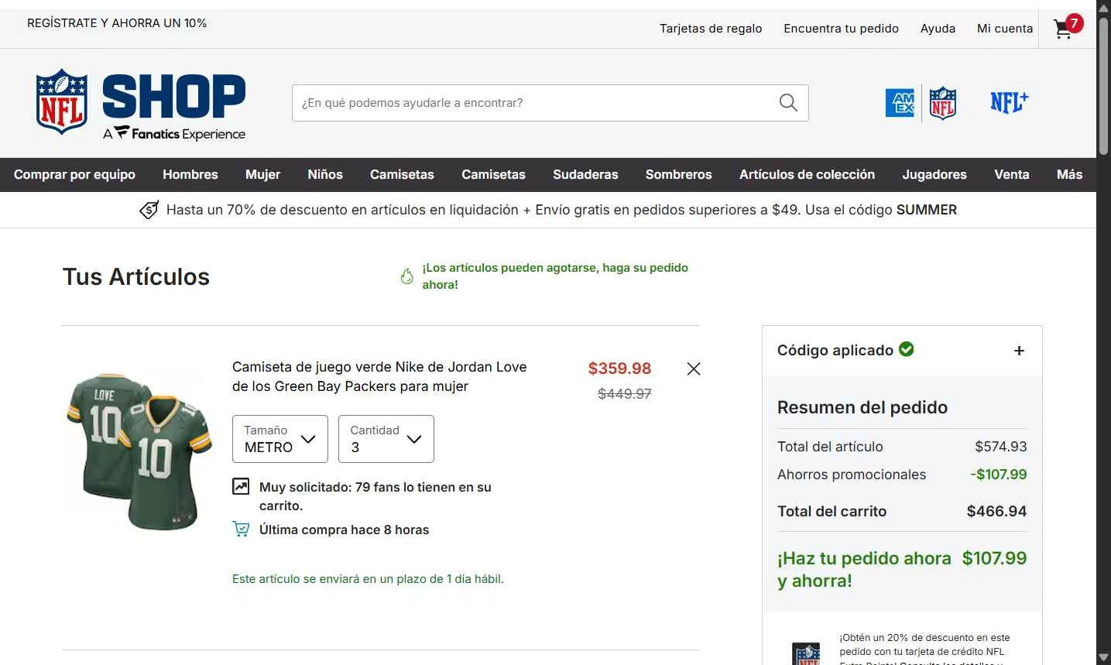Remove the Jordan Love jersey with the X
This screenshot has height=665, width=1111.
point(694,369)
